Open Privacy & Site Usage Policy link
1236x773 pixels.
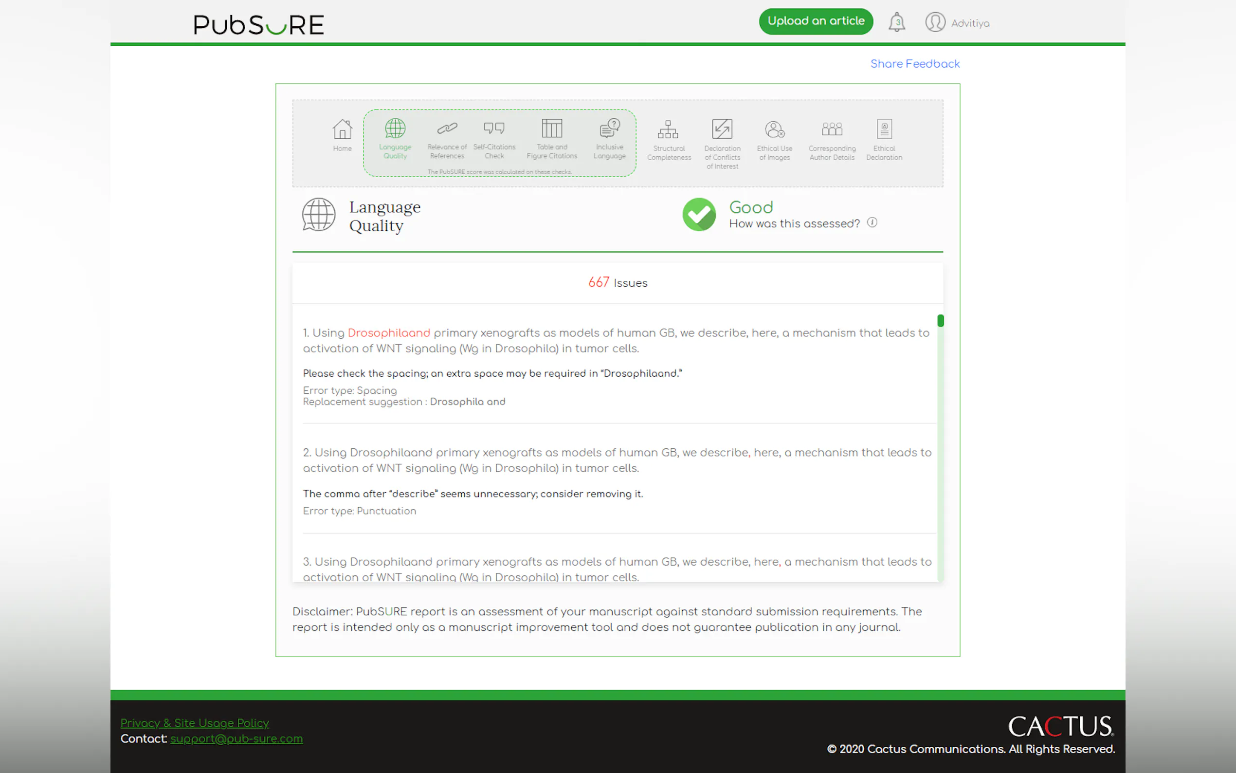click(194, 723)
